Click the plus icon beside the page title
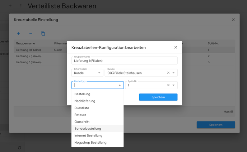 click(10, 6)
